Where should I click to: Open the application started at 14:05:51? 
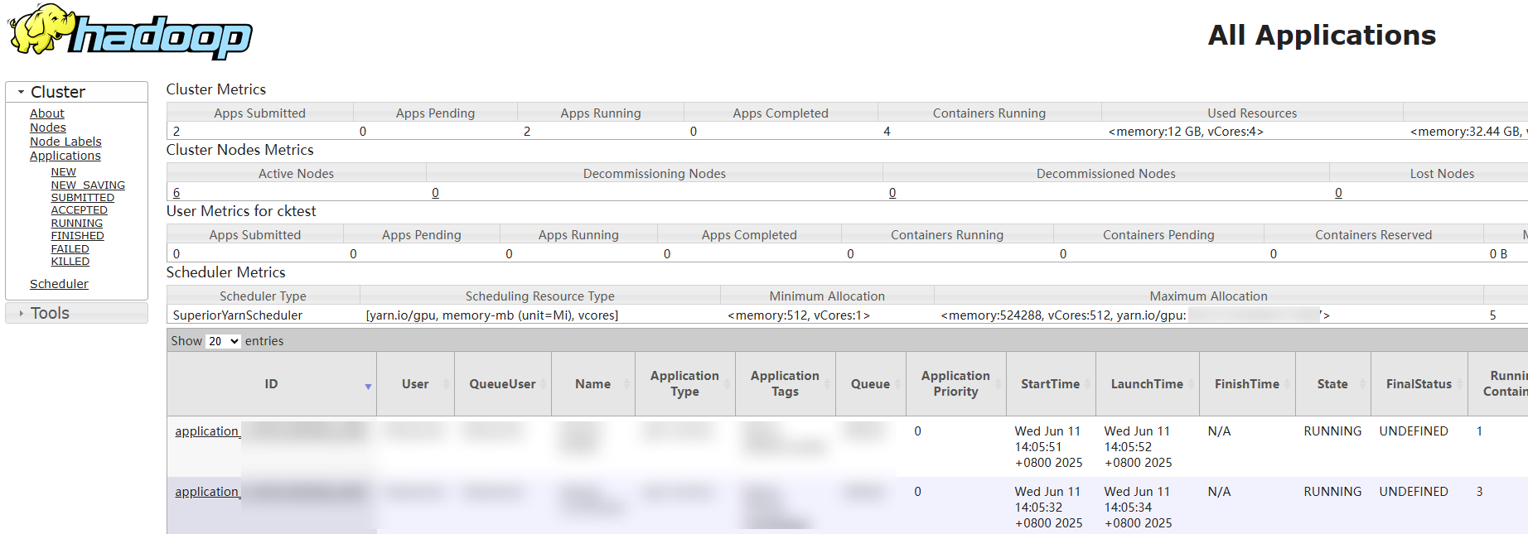tap(207, 431)
